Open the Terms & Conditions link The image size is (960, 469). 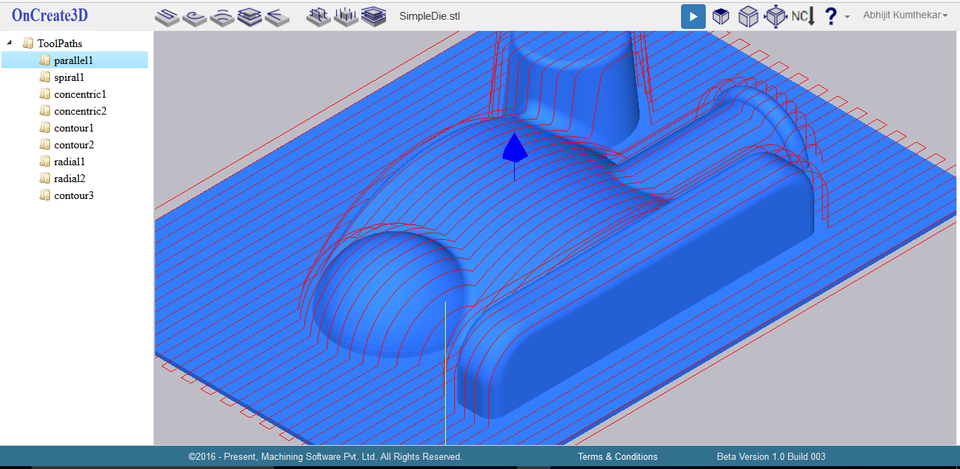tap(618, 457)
